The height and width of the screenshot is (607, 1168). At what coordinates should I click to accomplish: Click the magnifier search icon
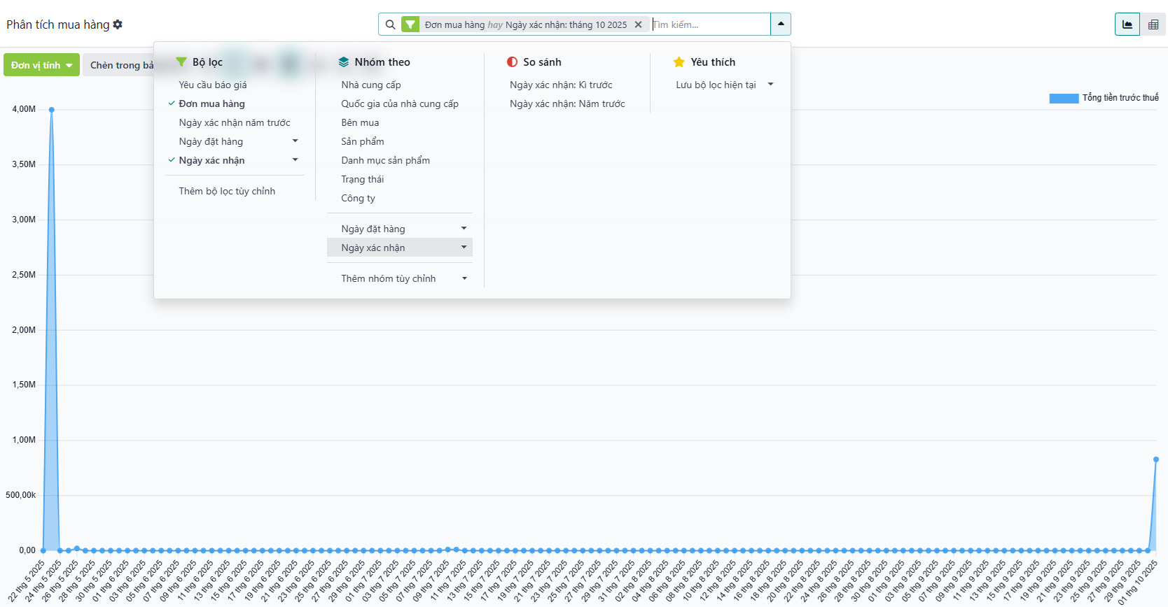pyautogui.click(x=390, y=24)
